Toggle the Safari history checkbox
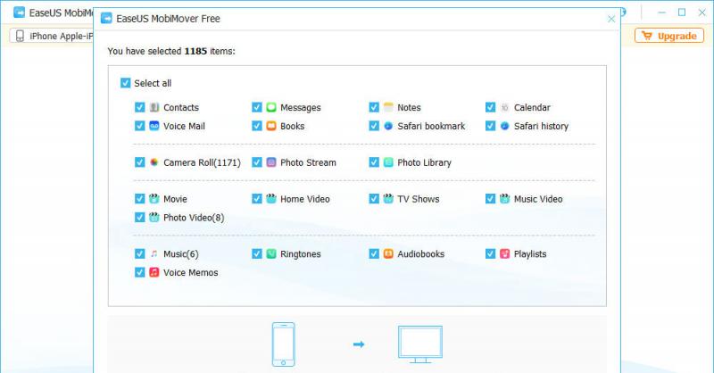Image resolution: width=714 pixels, height=373 pixels. click(490, 126)
